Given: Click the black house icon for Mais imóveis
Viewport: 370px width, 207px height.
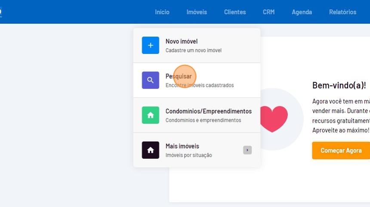Looking at the screenshot, I should [x=151, y=150].
